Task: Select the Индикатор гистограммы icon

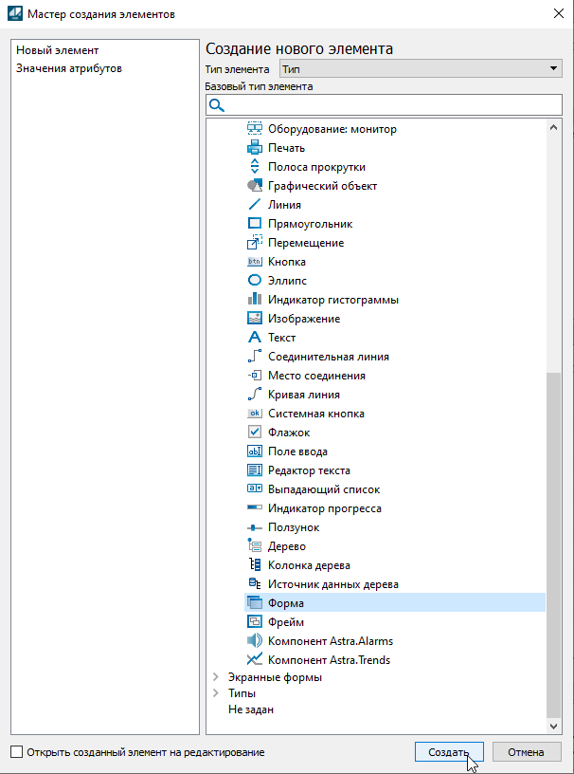Action: [x=254, y=300]
